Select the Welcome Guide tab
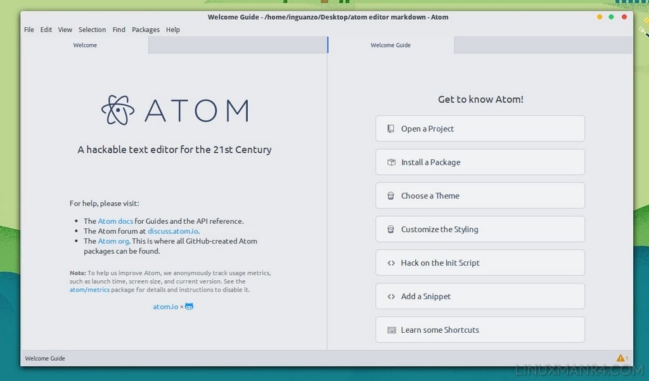The image size is (649, 381). [x=389, y=45]
